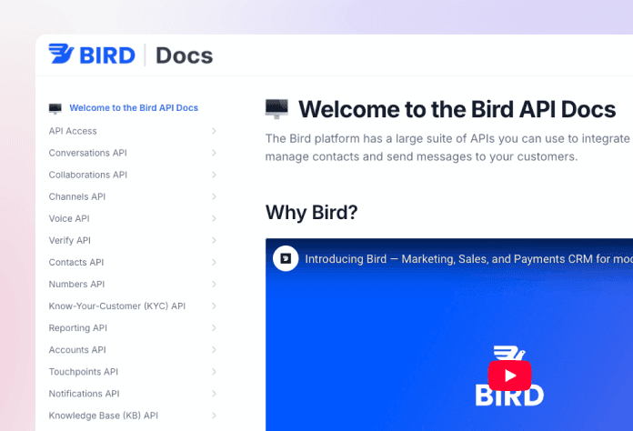Select Accounts API in the sidebar
The width and height of the screenshot is (633, 431).
(x=77, y=350)
